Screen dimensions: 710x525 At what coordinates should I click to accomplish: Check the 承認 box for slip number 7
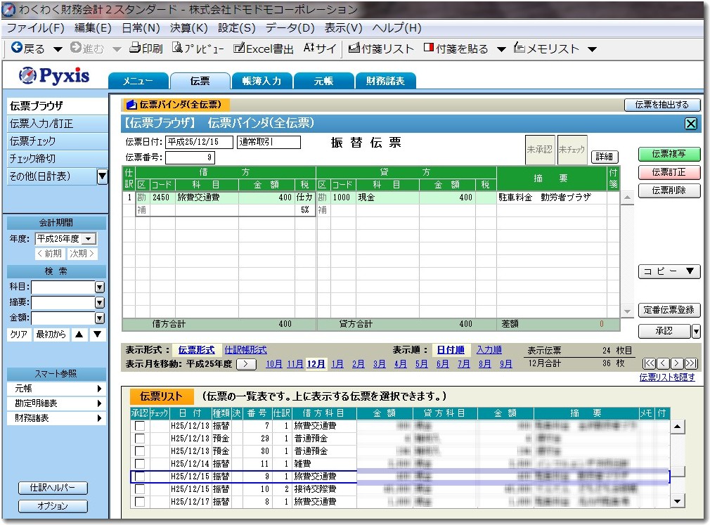click(140, 426)
